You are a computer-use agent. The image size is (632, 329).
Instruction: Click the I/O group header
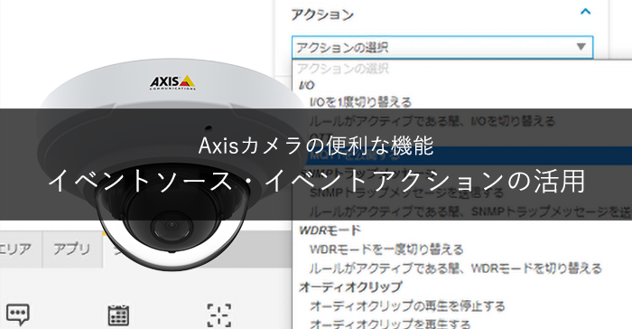[307, 85]
